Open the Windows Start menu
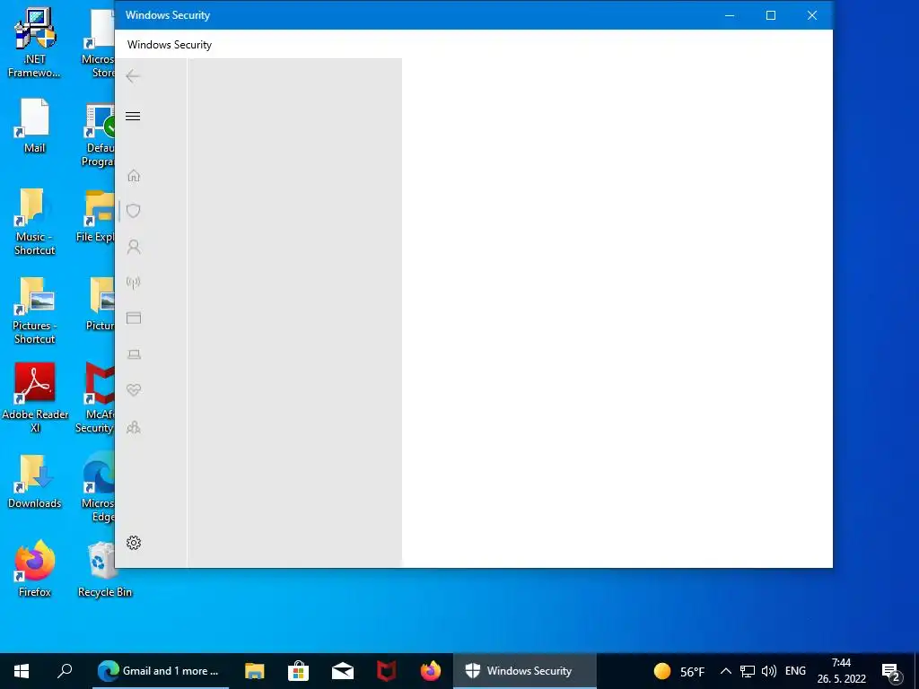Viewport: 919px width, 689px height. pos(22,671)
